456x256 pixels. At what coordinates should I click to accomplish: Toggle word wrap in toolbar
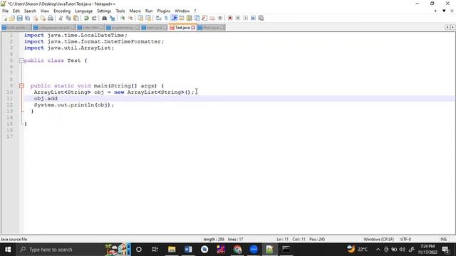coord(158,18)
